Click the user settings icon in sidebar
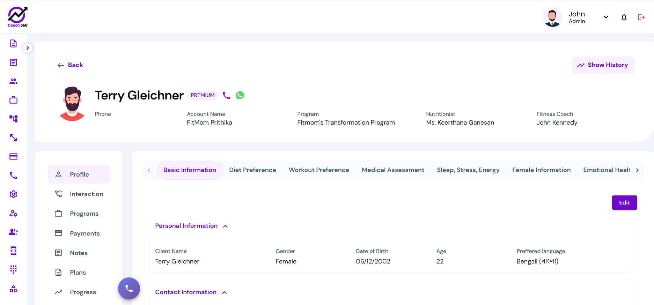 (13, 213)
